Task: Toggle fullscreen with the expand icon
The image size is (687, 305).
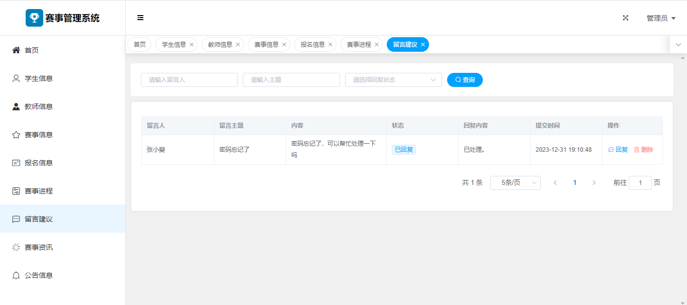Action: coord(626,18)
